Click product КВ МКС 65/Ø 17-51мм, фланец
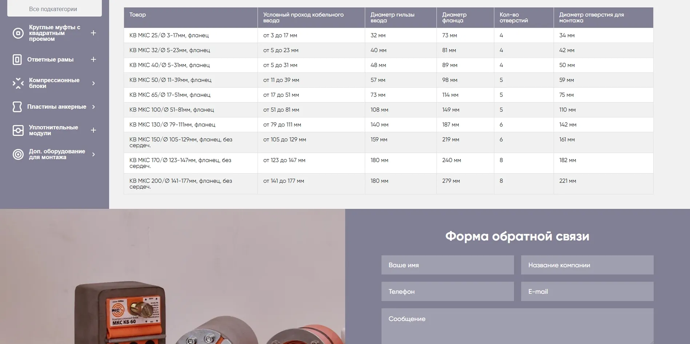Image resolution: width=690 pixels, height=344 pixels. [x=170, y=95]
